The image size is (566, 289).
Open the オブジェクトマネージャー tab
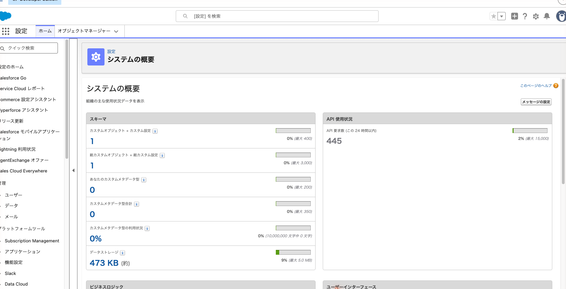click(x=84, y=31)
